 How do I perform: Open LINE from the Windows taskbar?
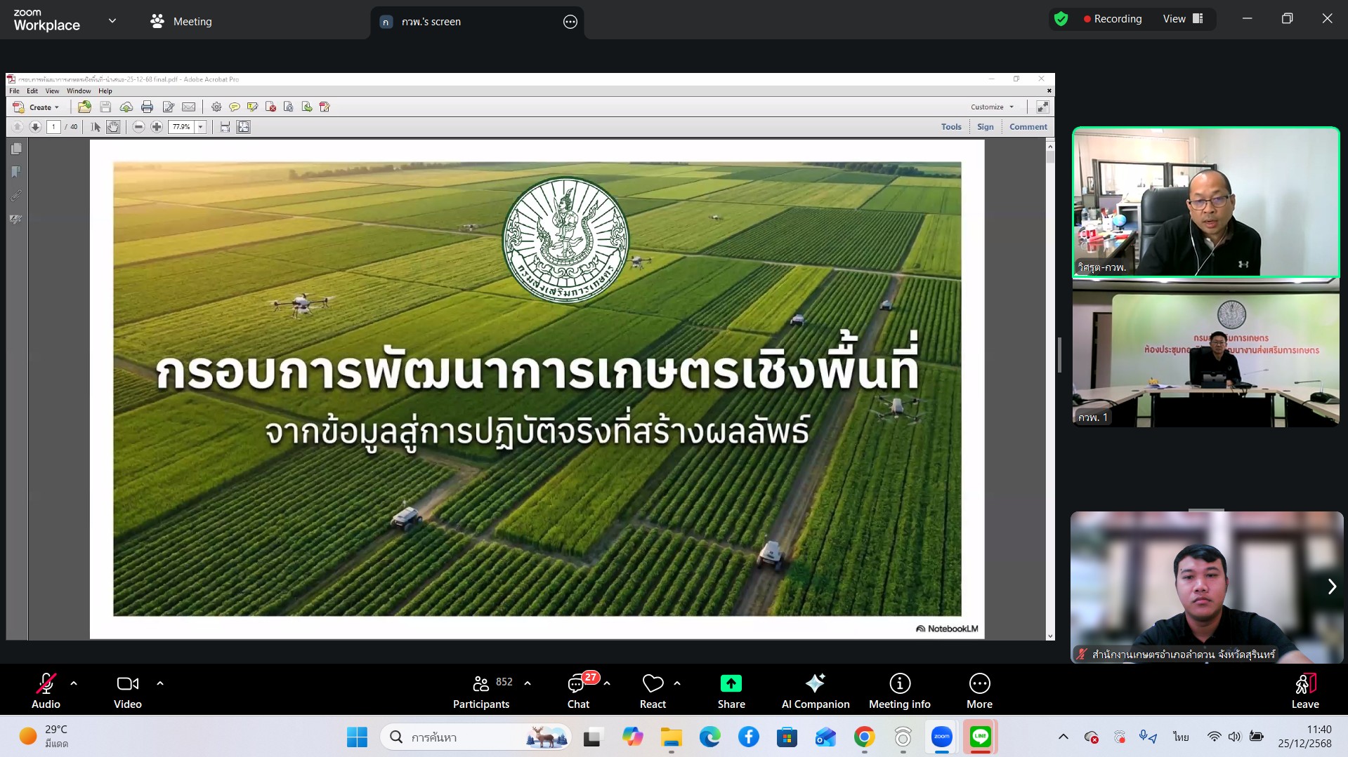coord(980,737)
